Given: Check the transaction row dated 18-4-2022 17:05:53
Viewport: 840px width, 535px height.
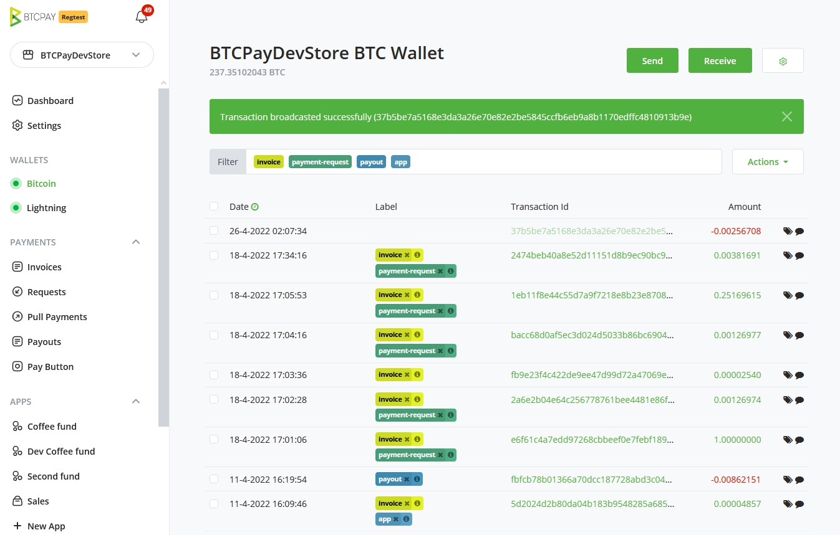Looking at the screenshot, I should pos(214,295).
